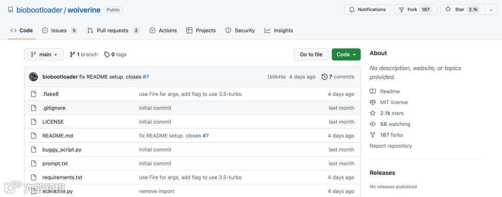
Task: Open the README.md file
Action: pos(58,136)
